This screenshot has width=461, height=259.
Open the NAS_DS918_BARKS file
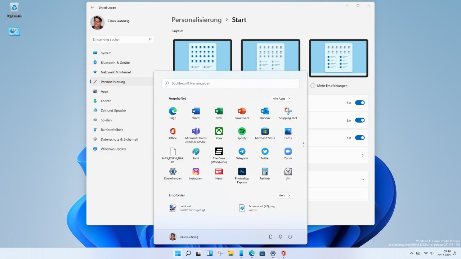173,155
